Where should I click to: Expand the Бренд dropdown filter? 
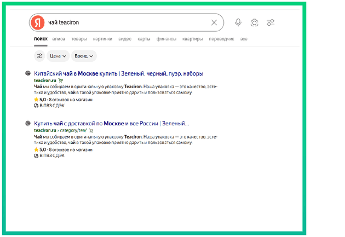pyautogui.click(x=84, y=56)
